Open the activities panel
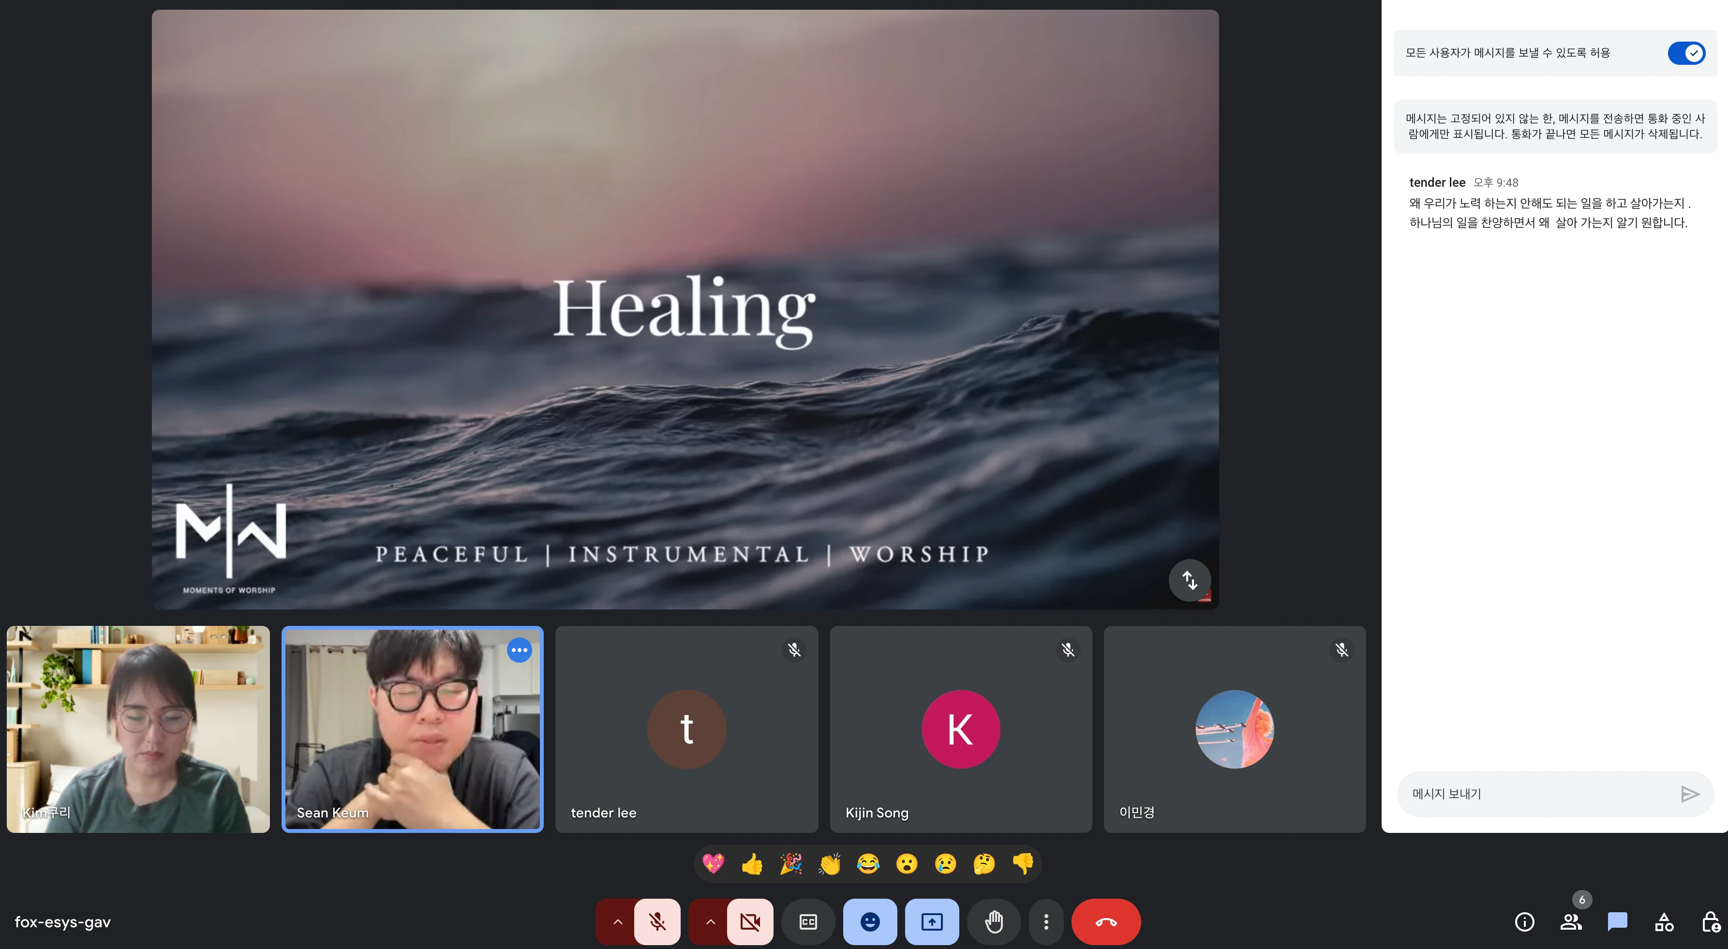Image resolution: width=1728 pixels, height=949 pixels. (1664, 921)
